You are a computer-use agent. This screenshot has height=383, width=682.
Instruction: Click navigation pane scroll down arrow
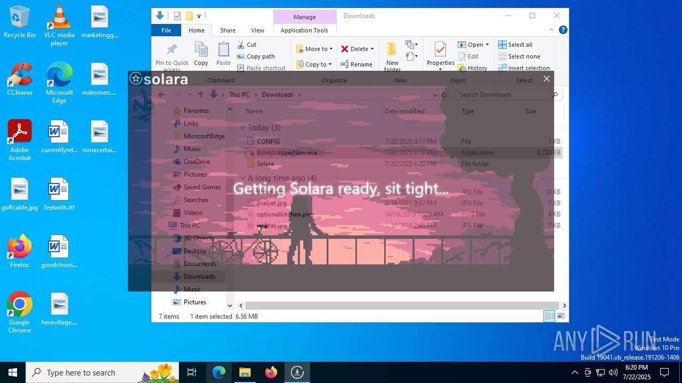click(x=230, y=305)
